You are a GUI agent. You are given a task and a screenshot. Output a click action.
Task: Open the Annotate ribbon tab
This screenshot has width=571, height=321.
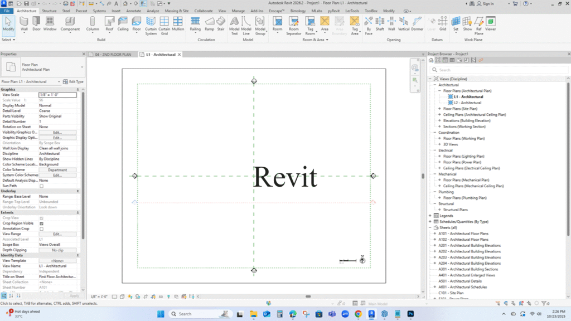click(134, 11)
